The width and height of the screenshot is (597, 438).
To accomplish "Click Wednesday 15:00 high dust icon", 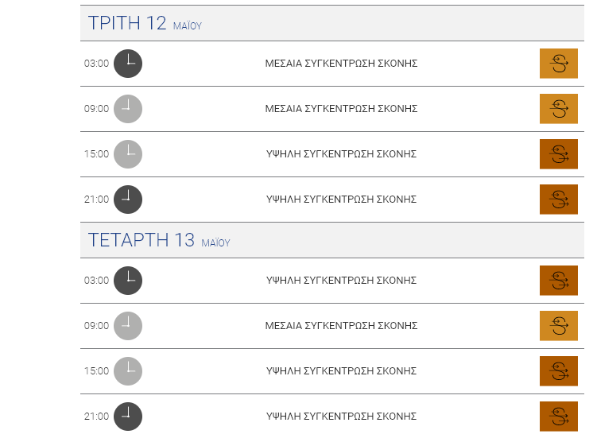I will click(x=559, y=371).
